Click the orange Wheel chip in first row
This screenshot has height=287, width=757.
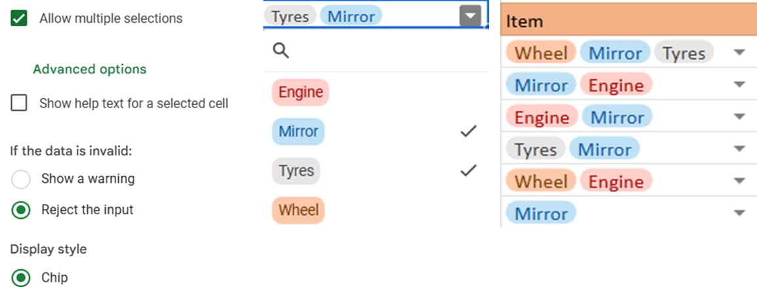pos(541,53)
